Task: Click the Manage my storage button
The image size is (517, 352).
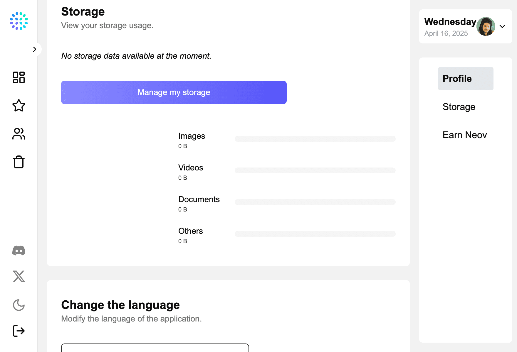Action: click(174, 92)
